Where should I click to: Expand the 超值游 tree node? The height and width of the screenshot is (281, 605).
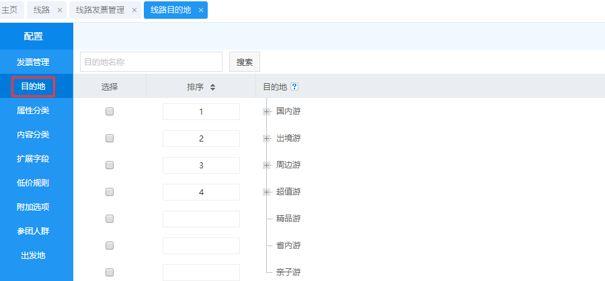coord(267,192)
